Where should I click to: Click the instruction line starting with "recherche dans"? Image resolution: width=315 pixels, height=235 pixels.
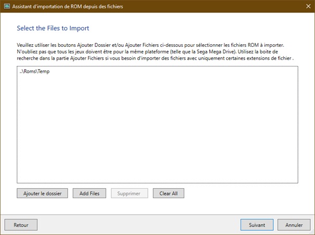click(x=156, y=59)
